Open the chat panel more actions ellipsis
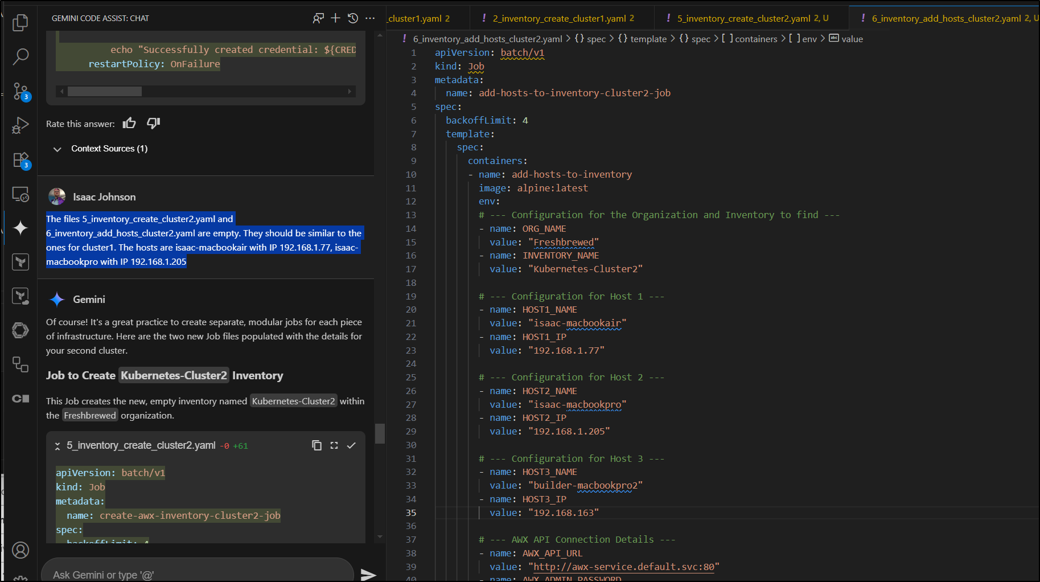 370,18
